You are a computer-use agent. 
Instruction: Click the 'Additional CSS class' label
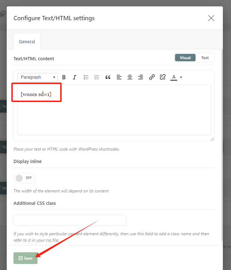[x=35, y=203]
